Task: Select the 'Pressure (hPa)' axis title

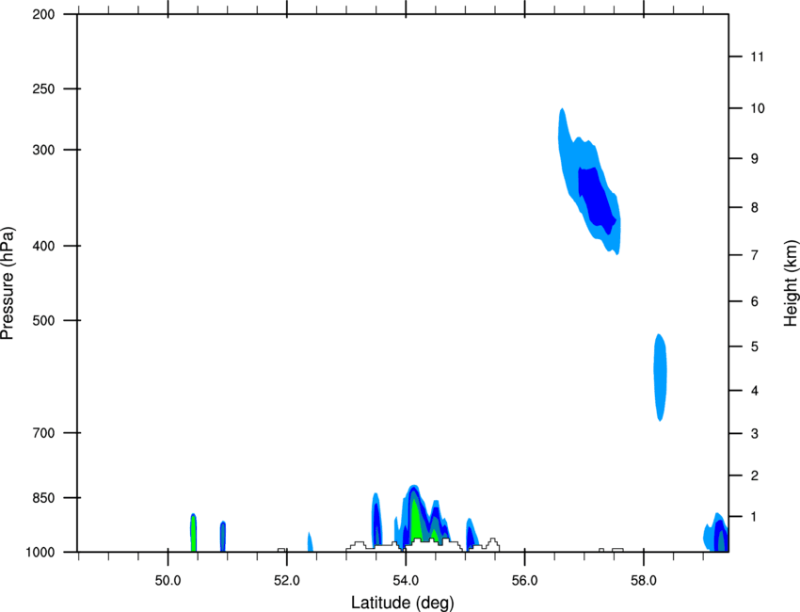Action: pyautogui.click(x=8, y=283)
